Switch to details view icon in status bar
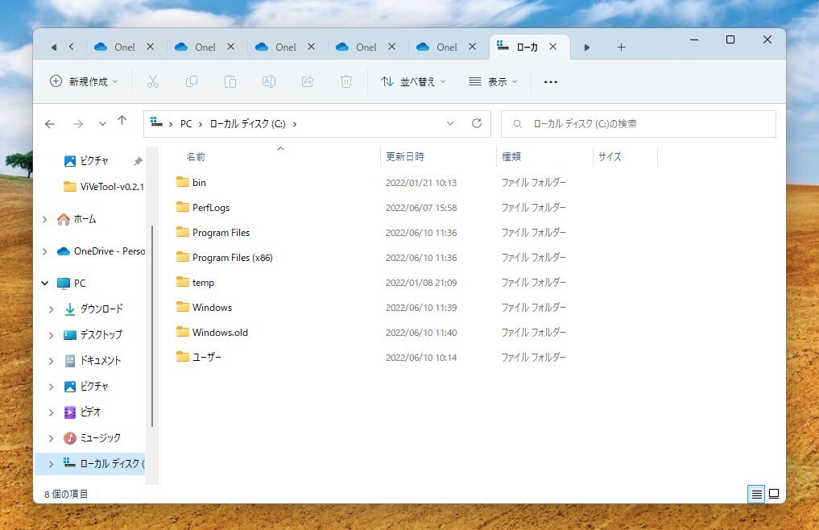 coord(756,494)
